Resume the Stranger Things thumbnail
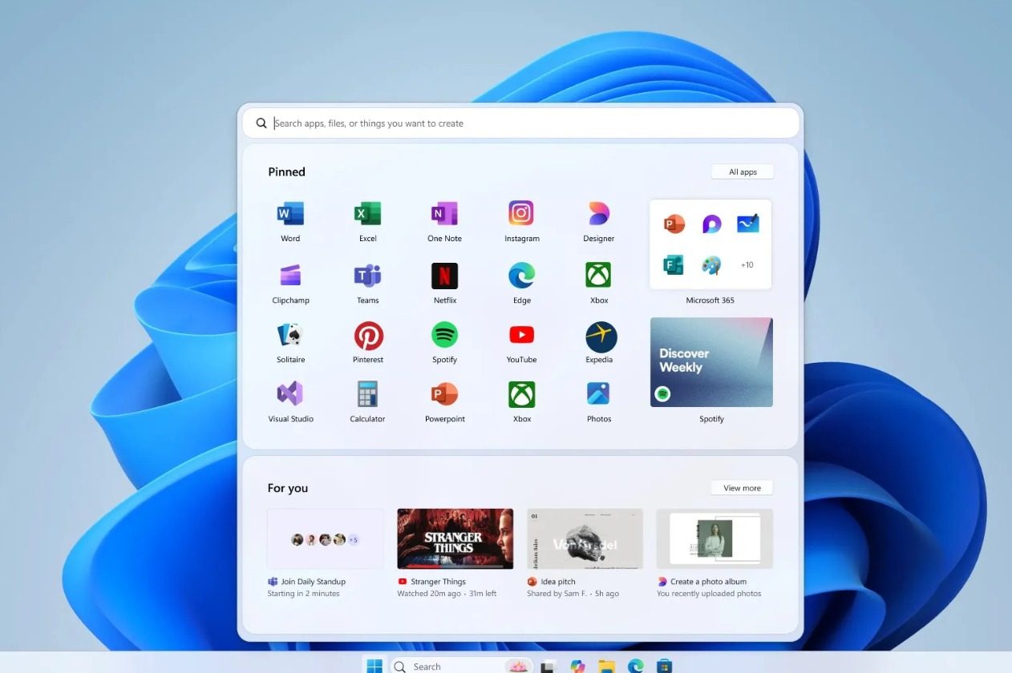This screenshot has height=673, width=1012. (455, 538)
